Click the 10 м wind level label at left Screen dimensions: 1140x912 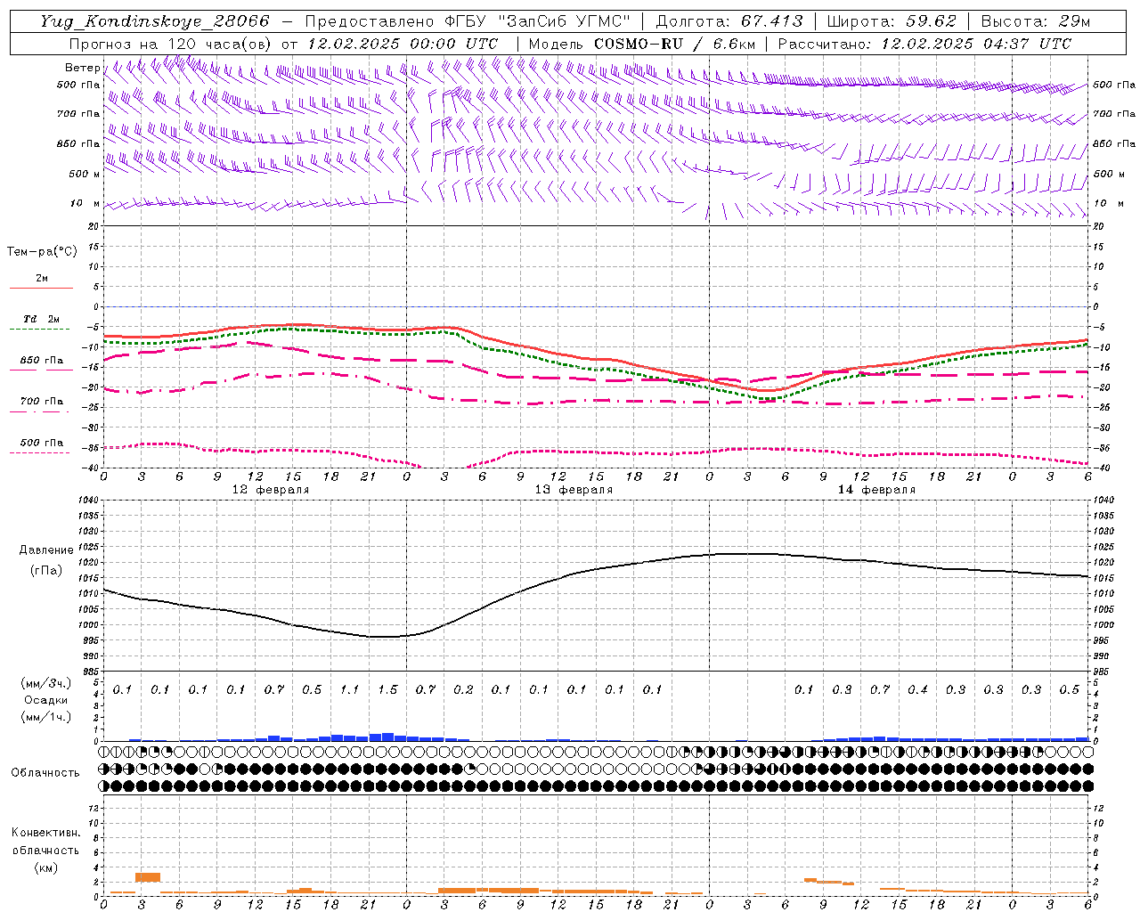click(x=85, y=203)
